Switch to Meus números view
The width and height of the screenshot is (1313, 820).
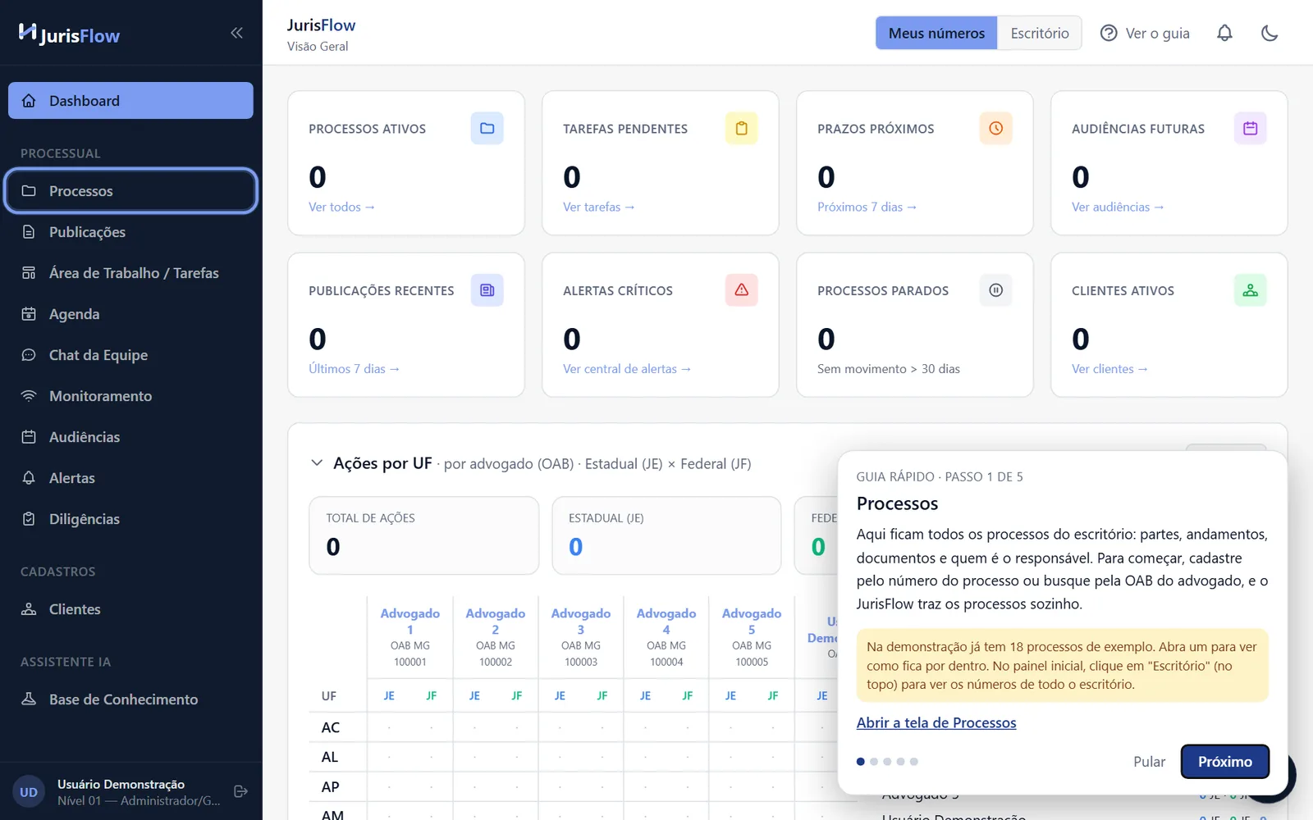pos(936,33)
